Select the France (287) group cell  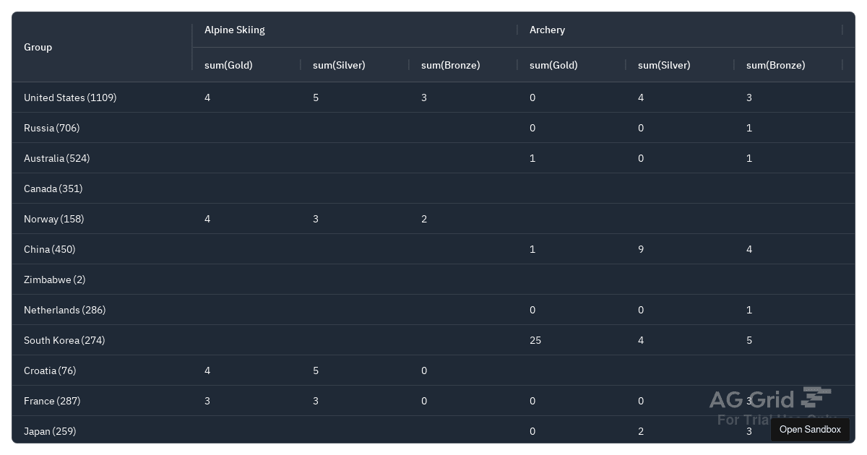point(102,401)
